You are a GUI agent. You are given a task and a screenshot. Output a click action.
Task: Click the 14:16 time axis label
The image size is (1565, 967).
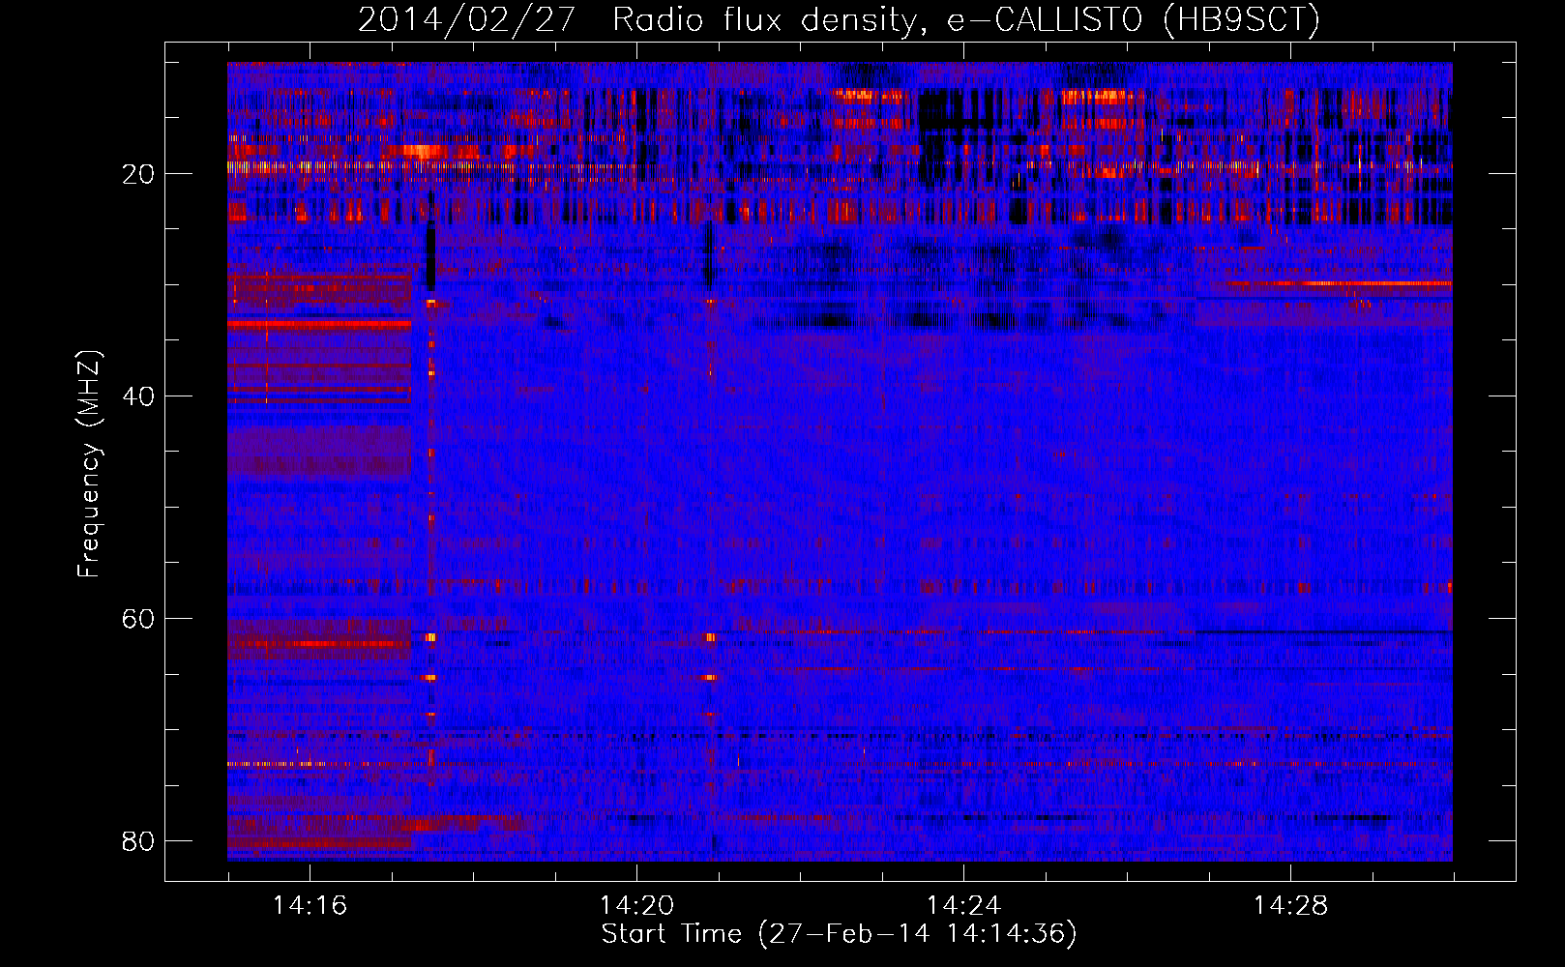click(x=310, y=906)
